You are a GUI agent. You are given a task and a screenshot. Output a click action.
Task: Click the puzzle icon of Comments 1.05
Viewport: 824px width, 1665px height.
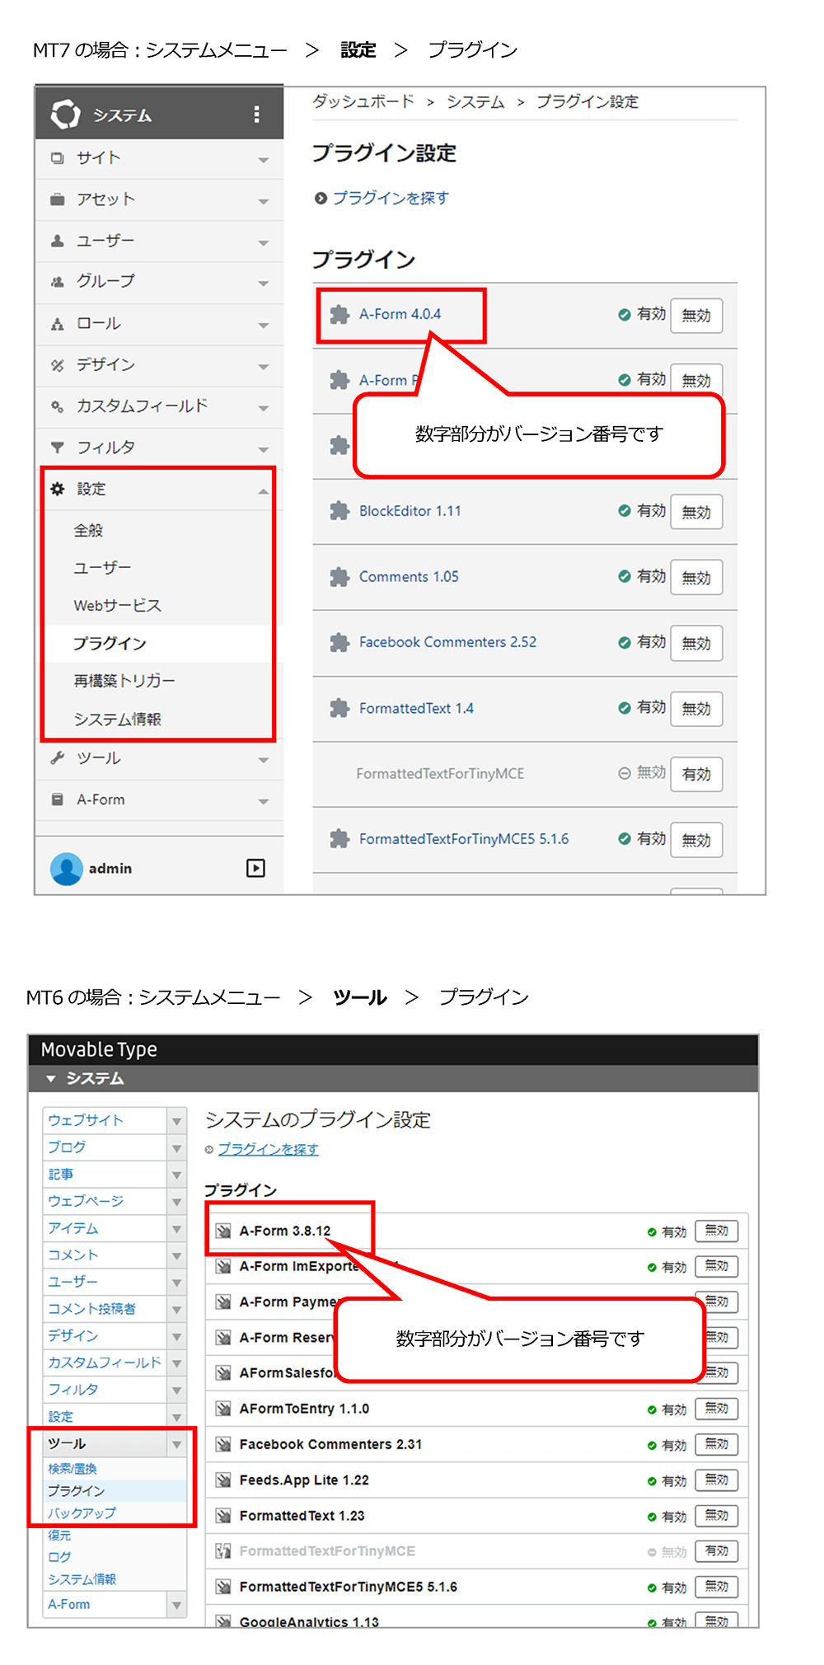pos(339,577)
